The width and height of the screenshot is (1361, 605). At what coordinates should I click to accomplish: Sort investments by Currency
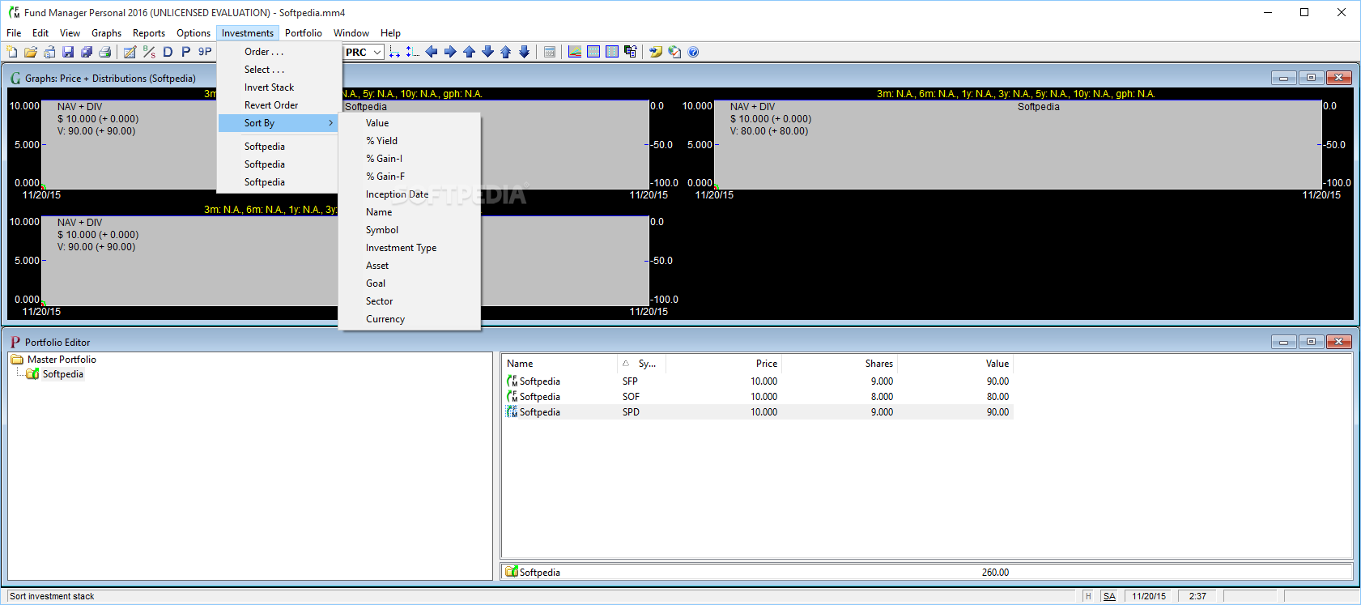[x=410, y=319]
